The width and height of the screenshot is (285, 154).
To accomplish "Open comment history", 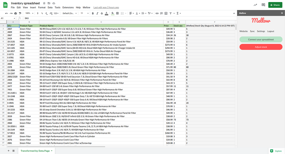I will [263, 5].
